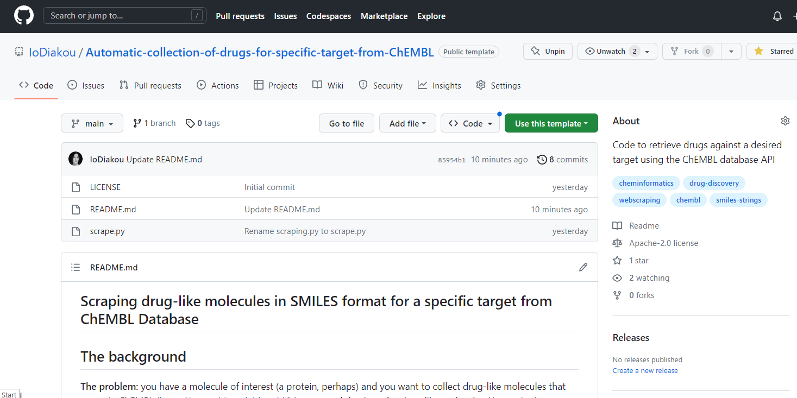Image resolution: width=797 pixels, height=398 pixels.
Task: Open the scrape.py file
Action: [108, 231]
